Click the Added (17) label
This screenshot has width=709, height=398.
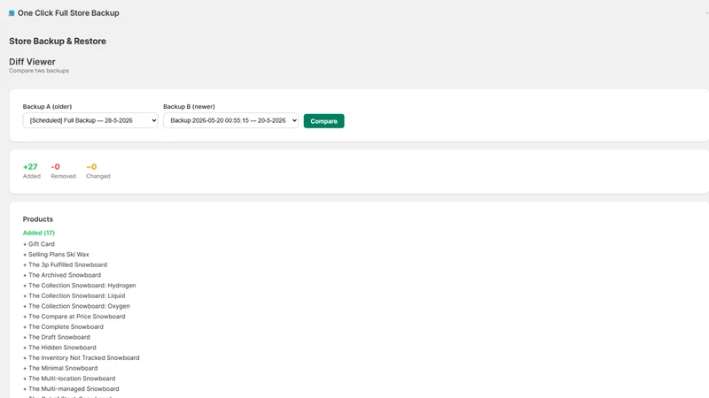tap(39, 233)
